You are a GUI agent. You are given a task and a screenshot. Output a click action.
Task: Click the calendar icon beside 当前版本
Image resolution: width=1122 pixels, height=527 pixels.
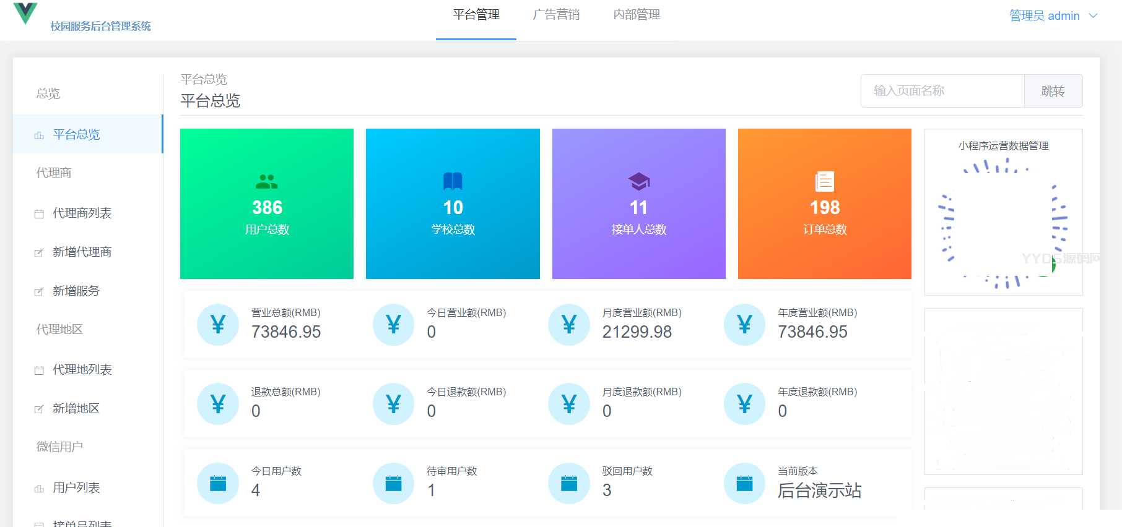click(x=744, y=483)
